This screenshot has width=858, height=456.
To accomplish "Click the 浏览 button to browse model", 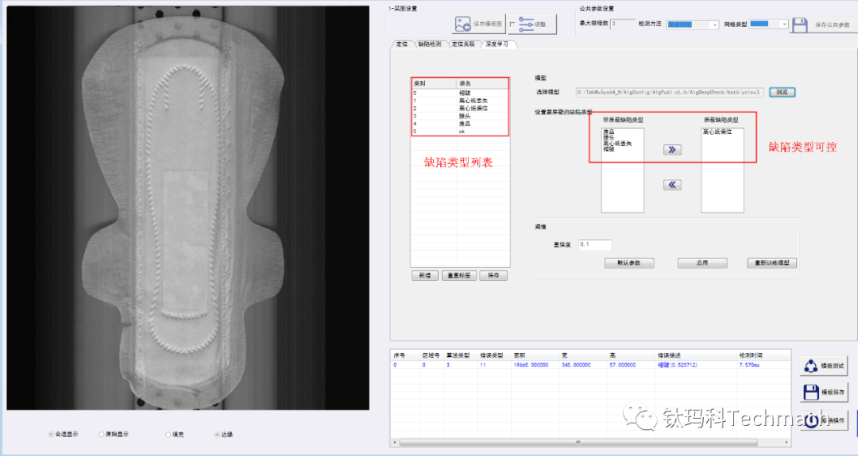I will (x=782, y=92).
